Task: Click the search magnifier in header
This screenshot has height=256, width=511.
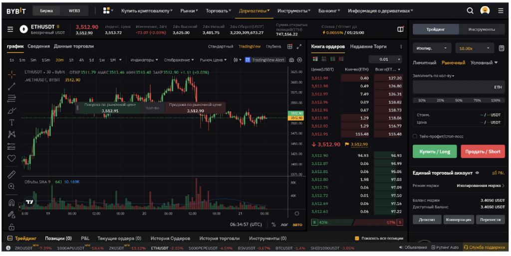Action: point(470,10)
